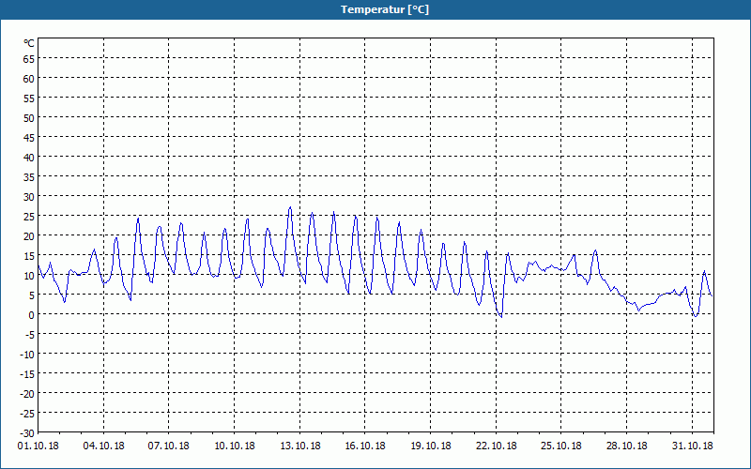Click the 13.10.18 date label
The image size is (751, 469).
click(299, 446)
